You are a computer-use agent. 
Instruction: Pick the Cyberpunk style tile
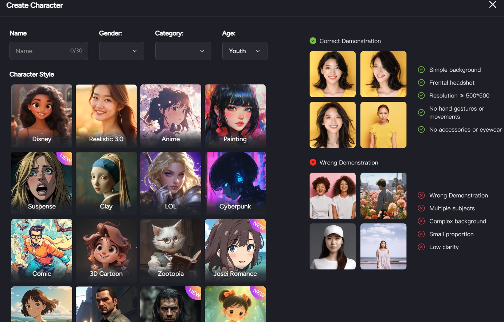pyautogui.click(x=235, y=183)
